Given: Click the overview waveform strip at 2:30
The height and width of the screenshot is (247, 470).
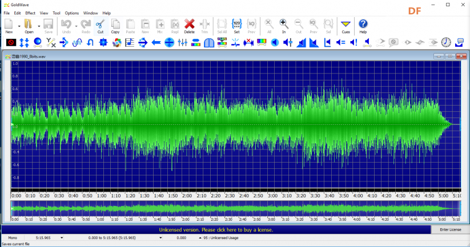Looking at the screenshot, I should 228,208.
